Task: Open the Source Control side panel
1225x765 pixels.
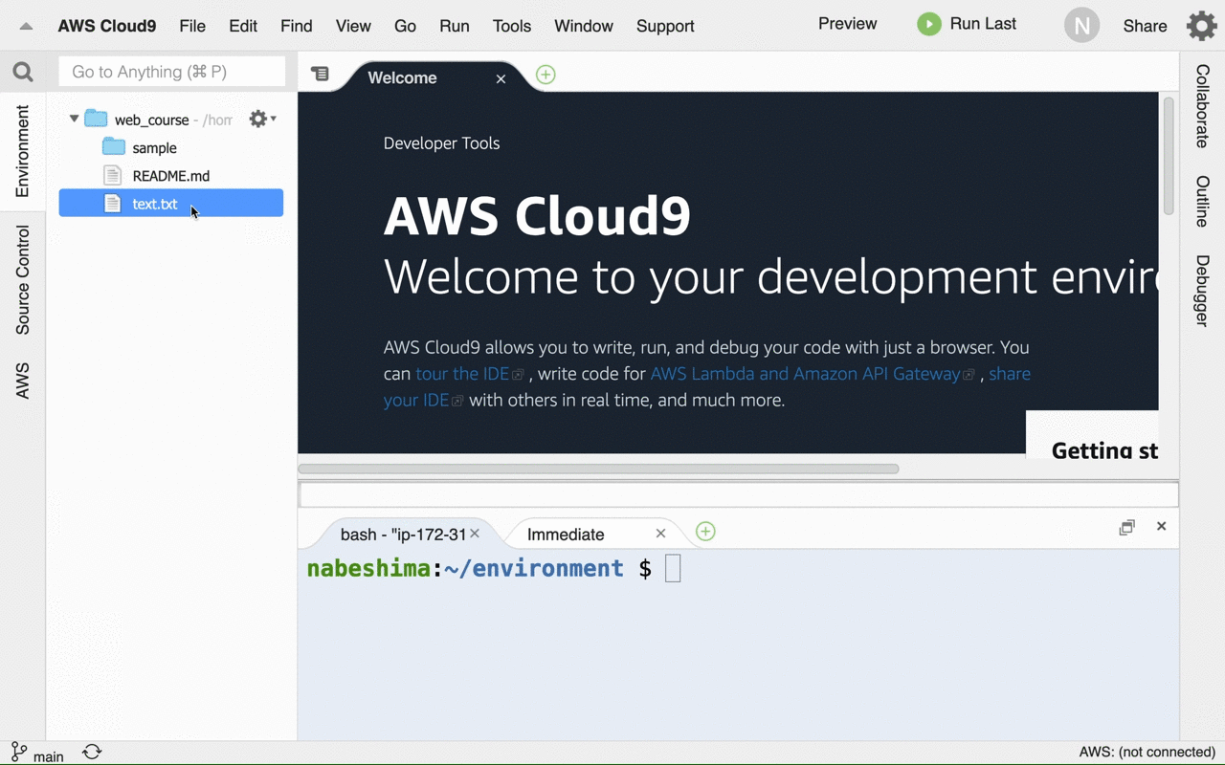Action: click(x=23, y=280)
